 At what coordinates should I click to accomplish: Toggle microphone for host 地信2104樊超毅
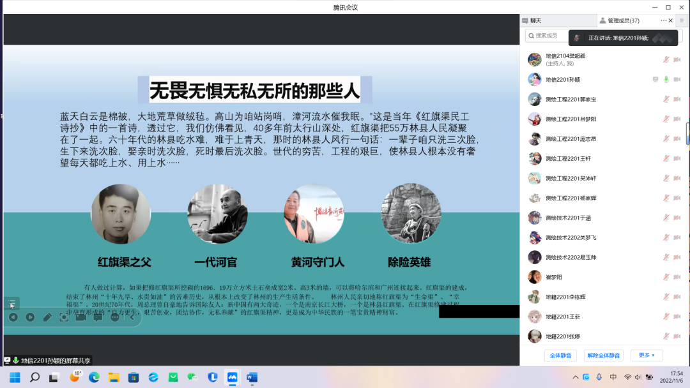click(x=666, y=59)
